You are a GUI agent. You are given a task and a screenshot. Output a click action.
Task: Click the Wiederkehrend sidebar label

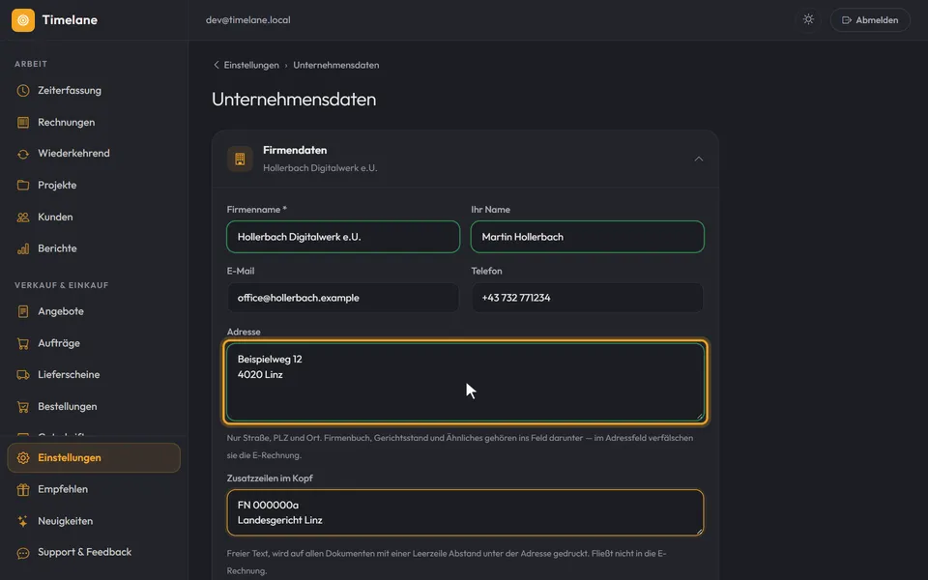click(x=74, y=154)
